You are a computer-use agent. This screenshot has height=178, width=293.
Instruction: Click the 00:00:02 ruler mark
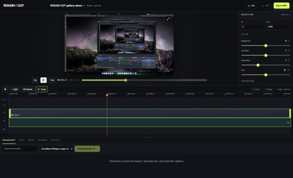coord(53,94)
